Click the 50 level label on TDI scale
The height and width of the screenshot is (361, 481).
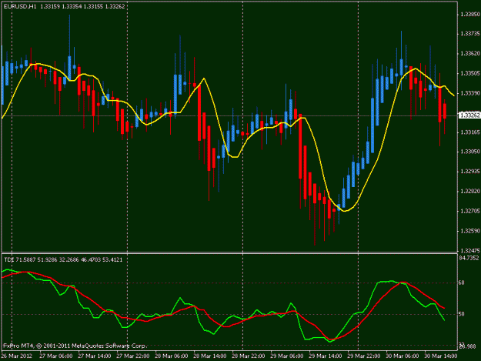click(461, 314)
